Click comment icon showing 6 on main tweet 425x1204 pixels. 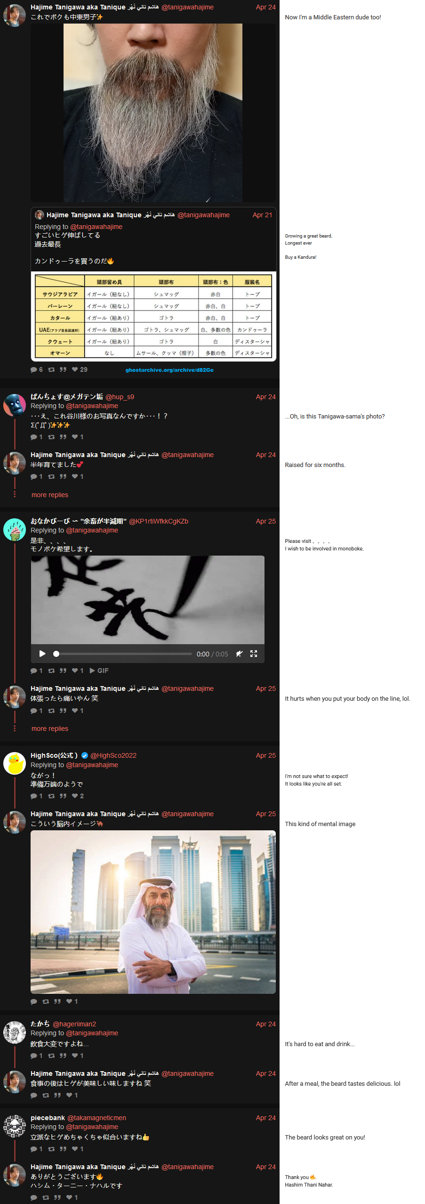pyautogui.click(x=37, y=369)
